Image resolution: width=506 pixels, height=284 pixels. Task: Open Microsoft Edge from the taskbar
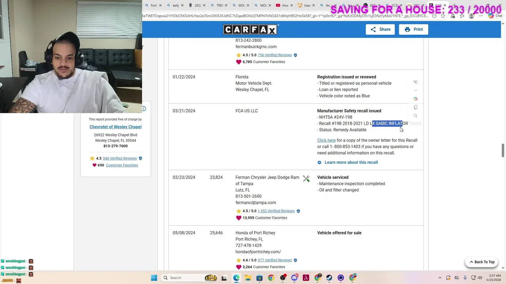point(236,278)
